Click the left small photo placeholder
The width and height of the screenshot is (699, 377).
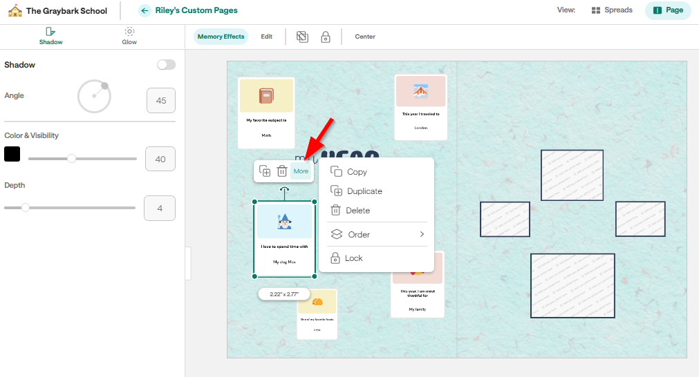point(505,219)
